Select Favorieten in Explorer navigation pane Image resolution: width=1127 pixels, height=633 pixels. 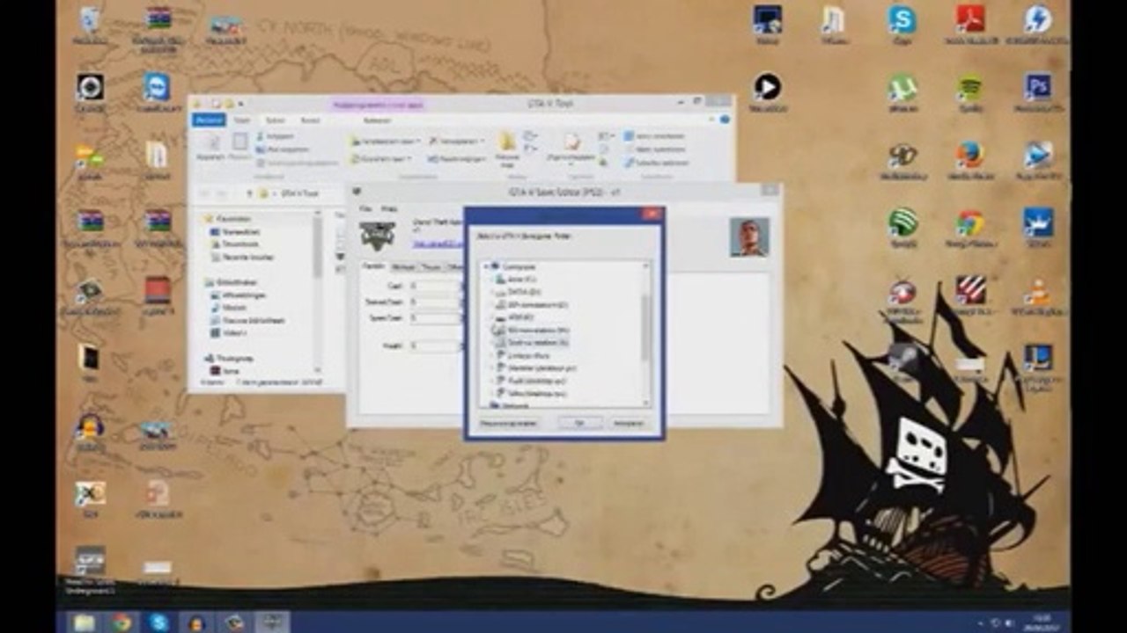pyautogui.click(x=228, y=218)
